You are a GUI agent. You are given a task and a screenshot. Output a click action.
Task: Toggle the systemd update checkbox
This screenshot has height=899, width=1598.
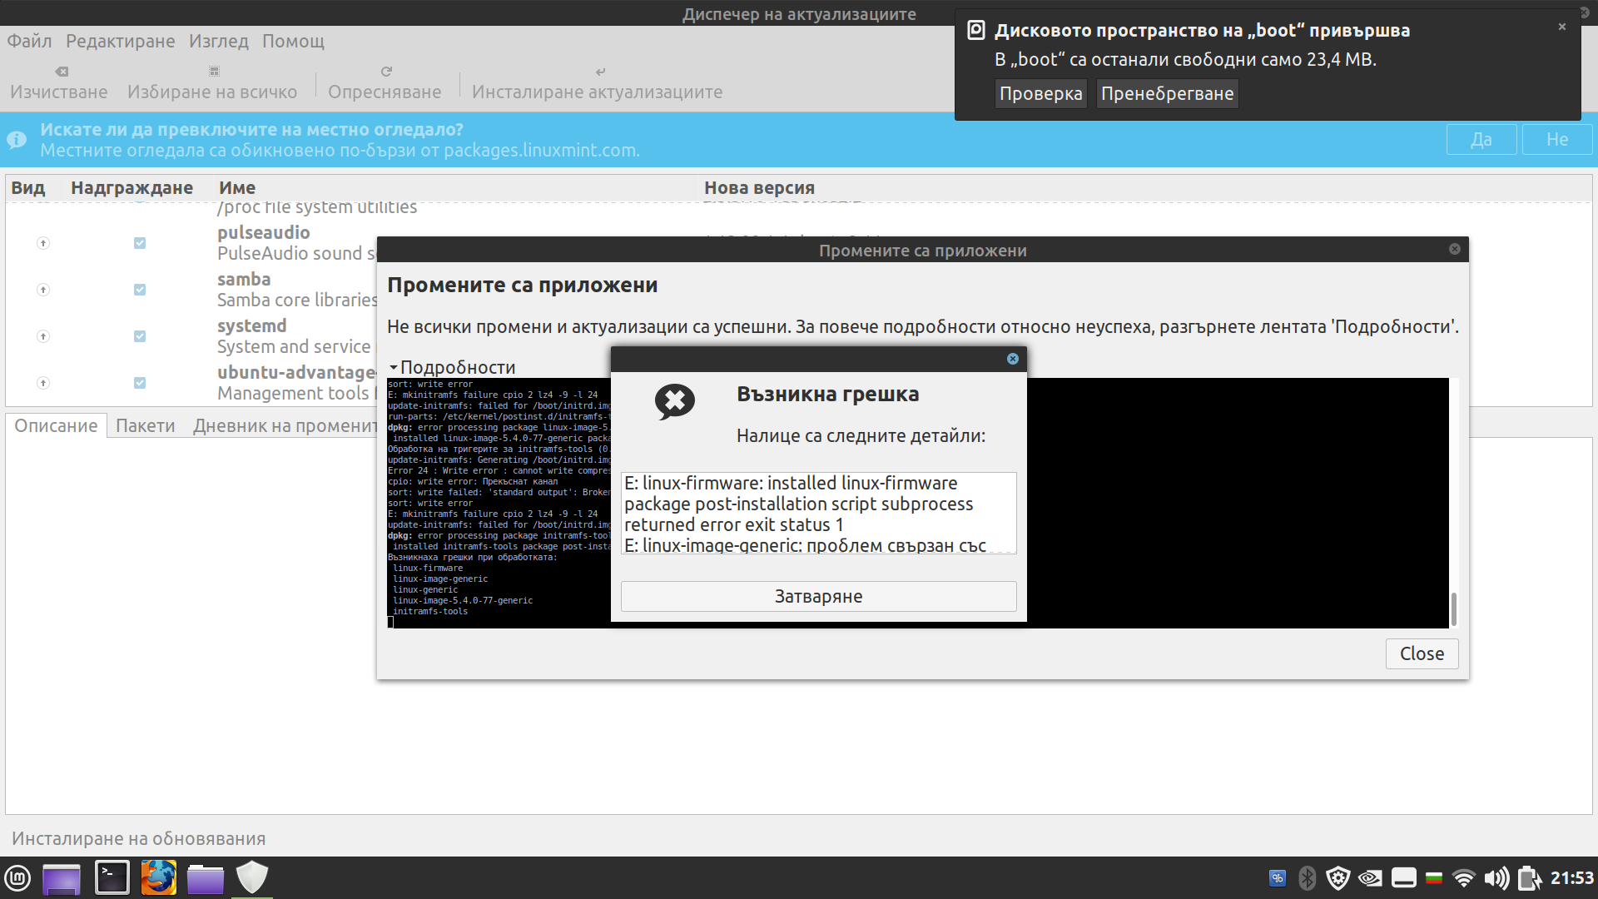(140, 336)
